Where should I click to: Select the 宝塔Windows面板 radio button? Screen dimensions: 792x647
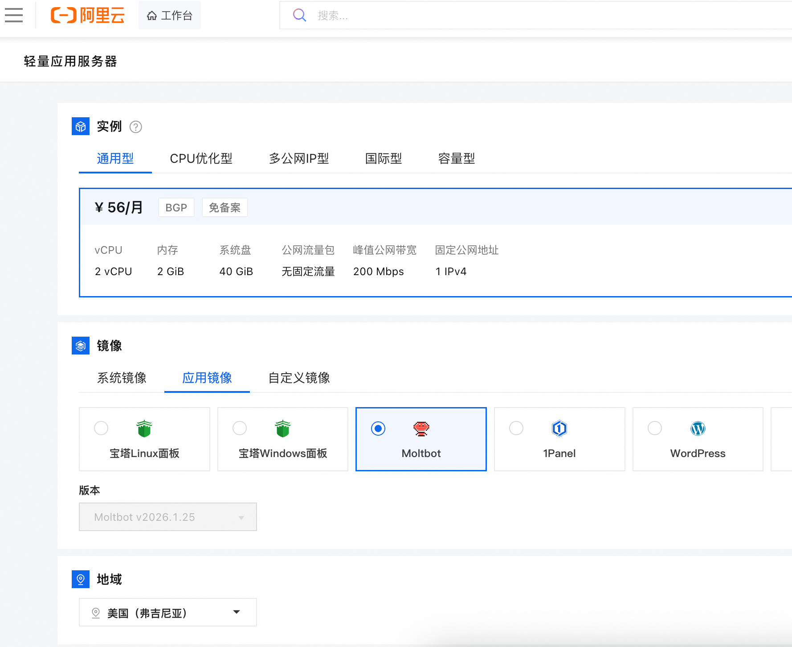click(240, 428)
